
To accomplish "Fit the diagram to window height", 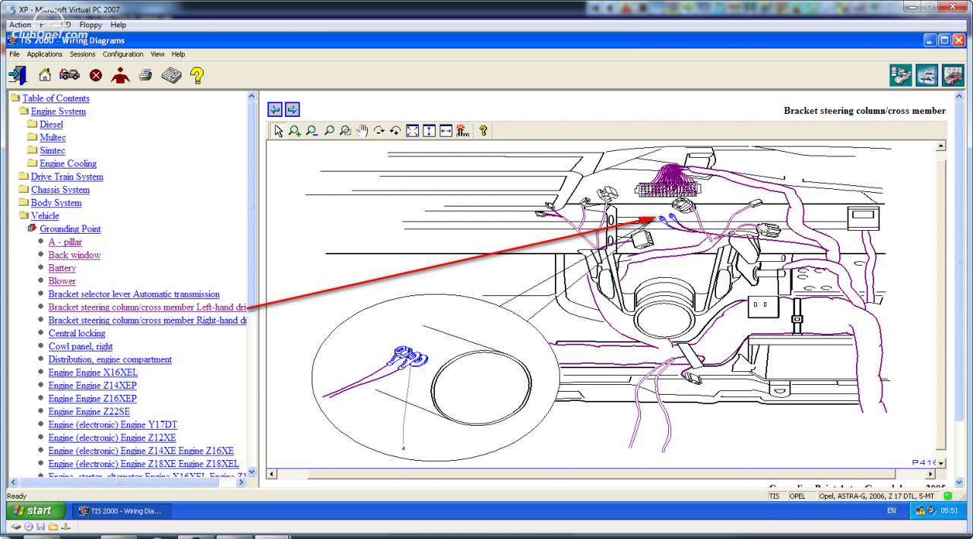I will (x=429, y=131).
